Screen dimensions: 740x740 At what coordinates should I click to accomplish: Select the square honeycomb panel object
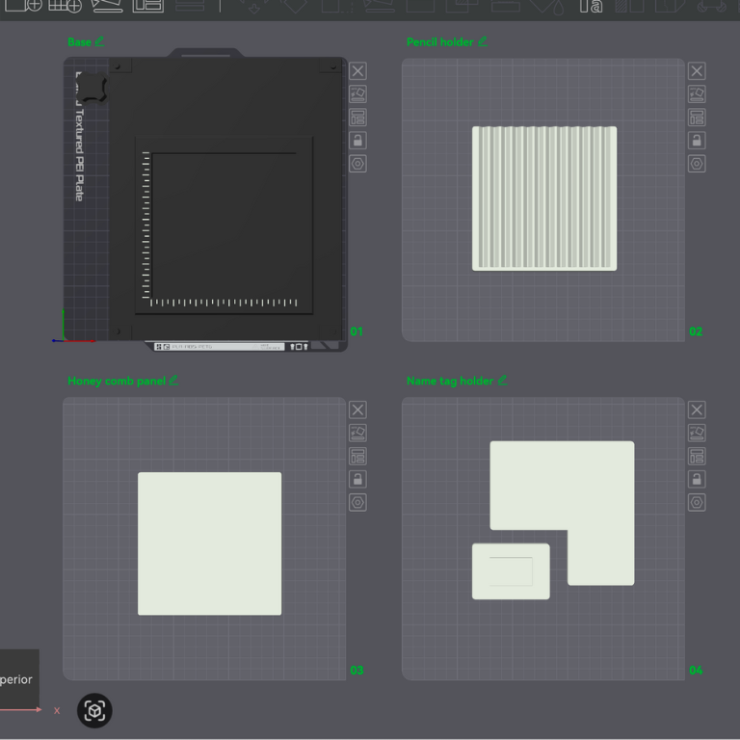210,543
